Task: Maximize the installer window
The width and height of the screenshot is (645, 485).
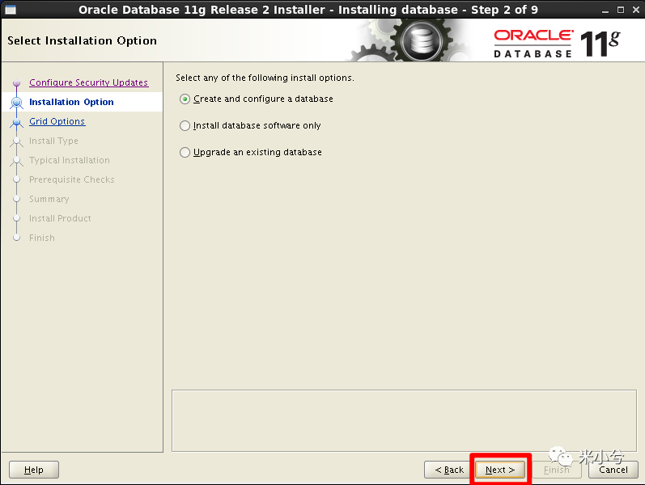Action: pos(621,10)
